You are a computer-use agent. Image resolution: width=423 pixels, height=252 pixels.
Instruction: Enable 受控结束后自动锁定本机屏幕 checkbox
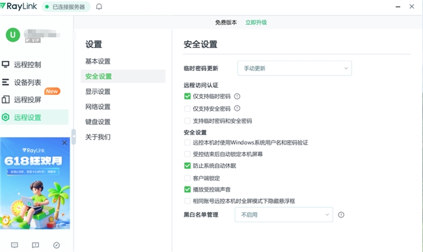pyautogui.click(x=187, y=154)
